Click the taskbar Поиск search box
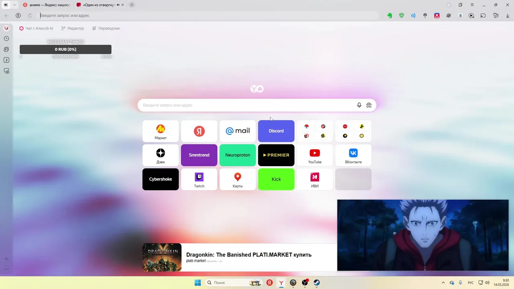The image size is (514, 289). (234, 283)
